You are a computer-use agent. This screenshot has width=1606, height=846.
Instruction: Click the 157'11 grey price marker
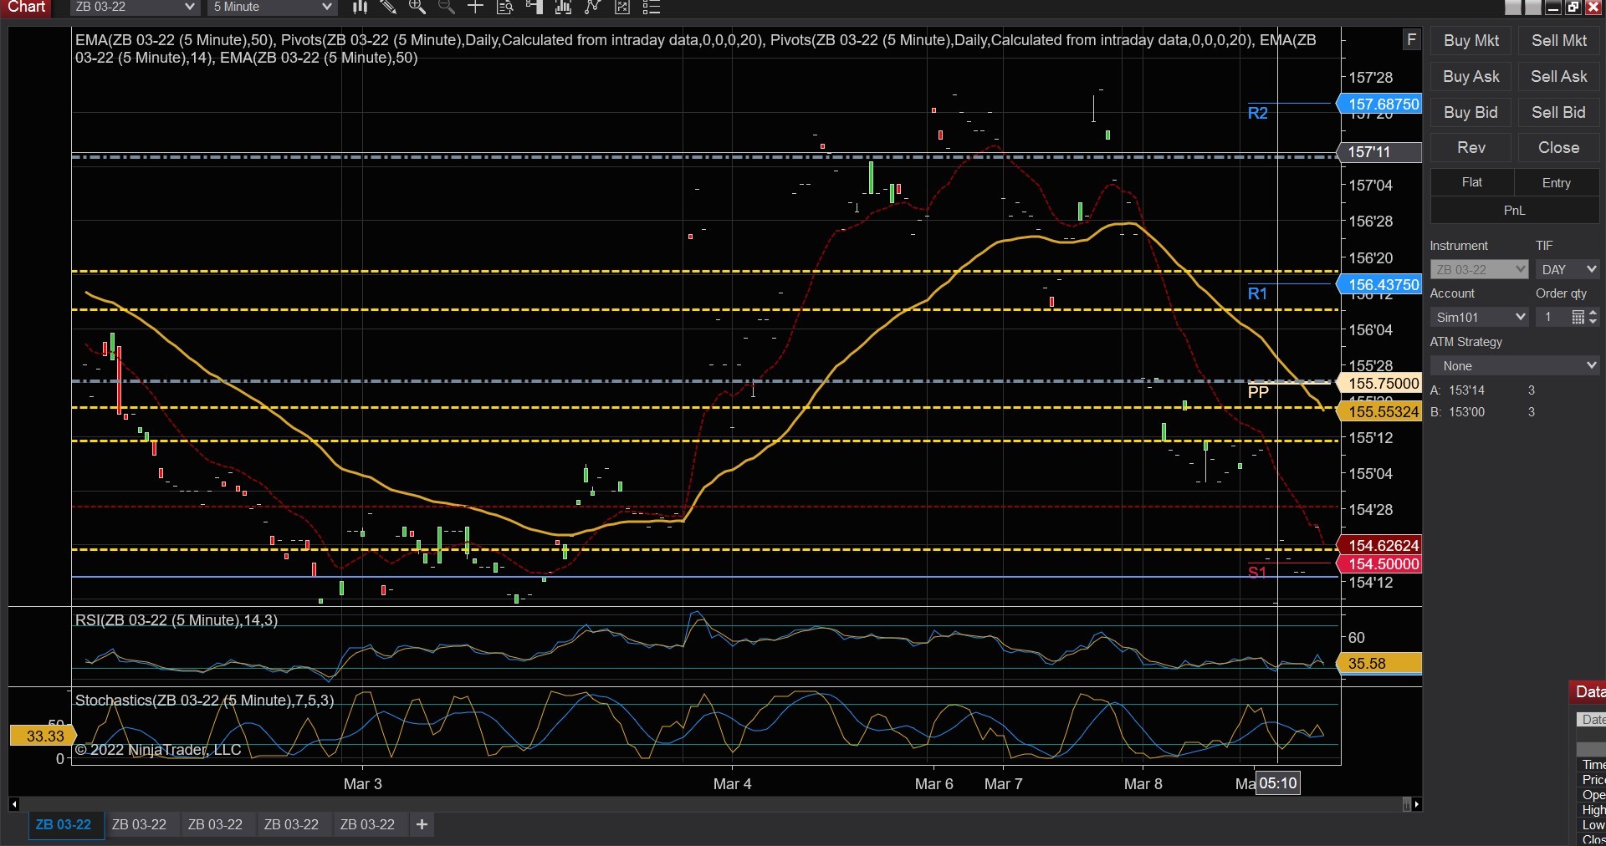click(1380, 152)
